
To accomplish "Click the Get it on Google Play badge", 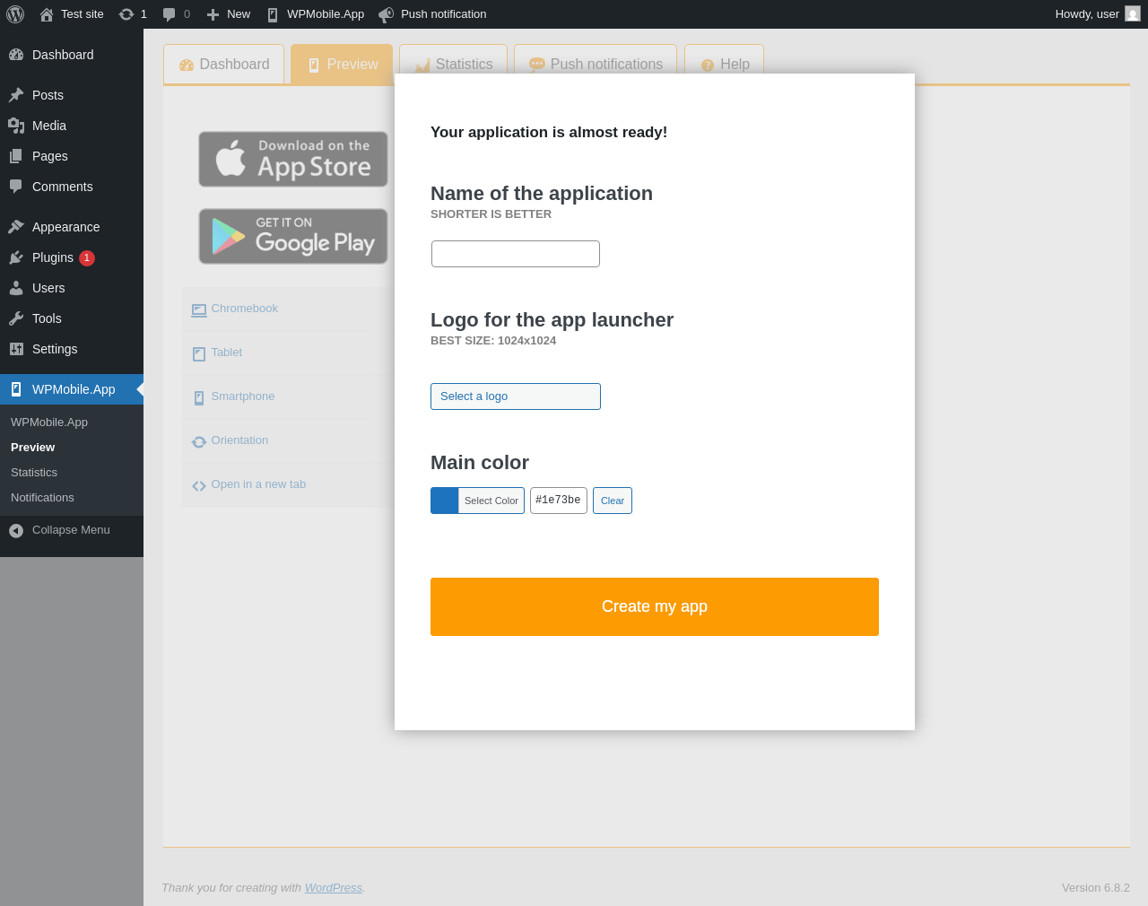I will pyautogui.click(x=293, y=237).
